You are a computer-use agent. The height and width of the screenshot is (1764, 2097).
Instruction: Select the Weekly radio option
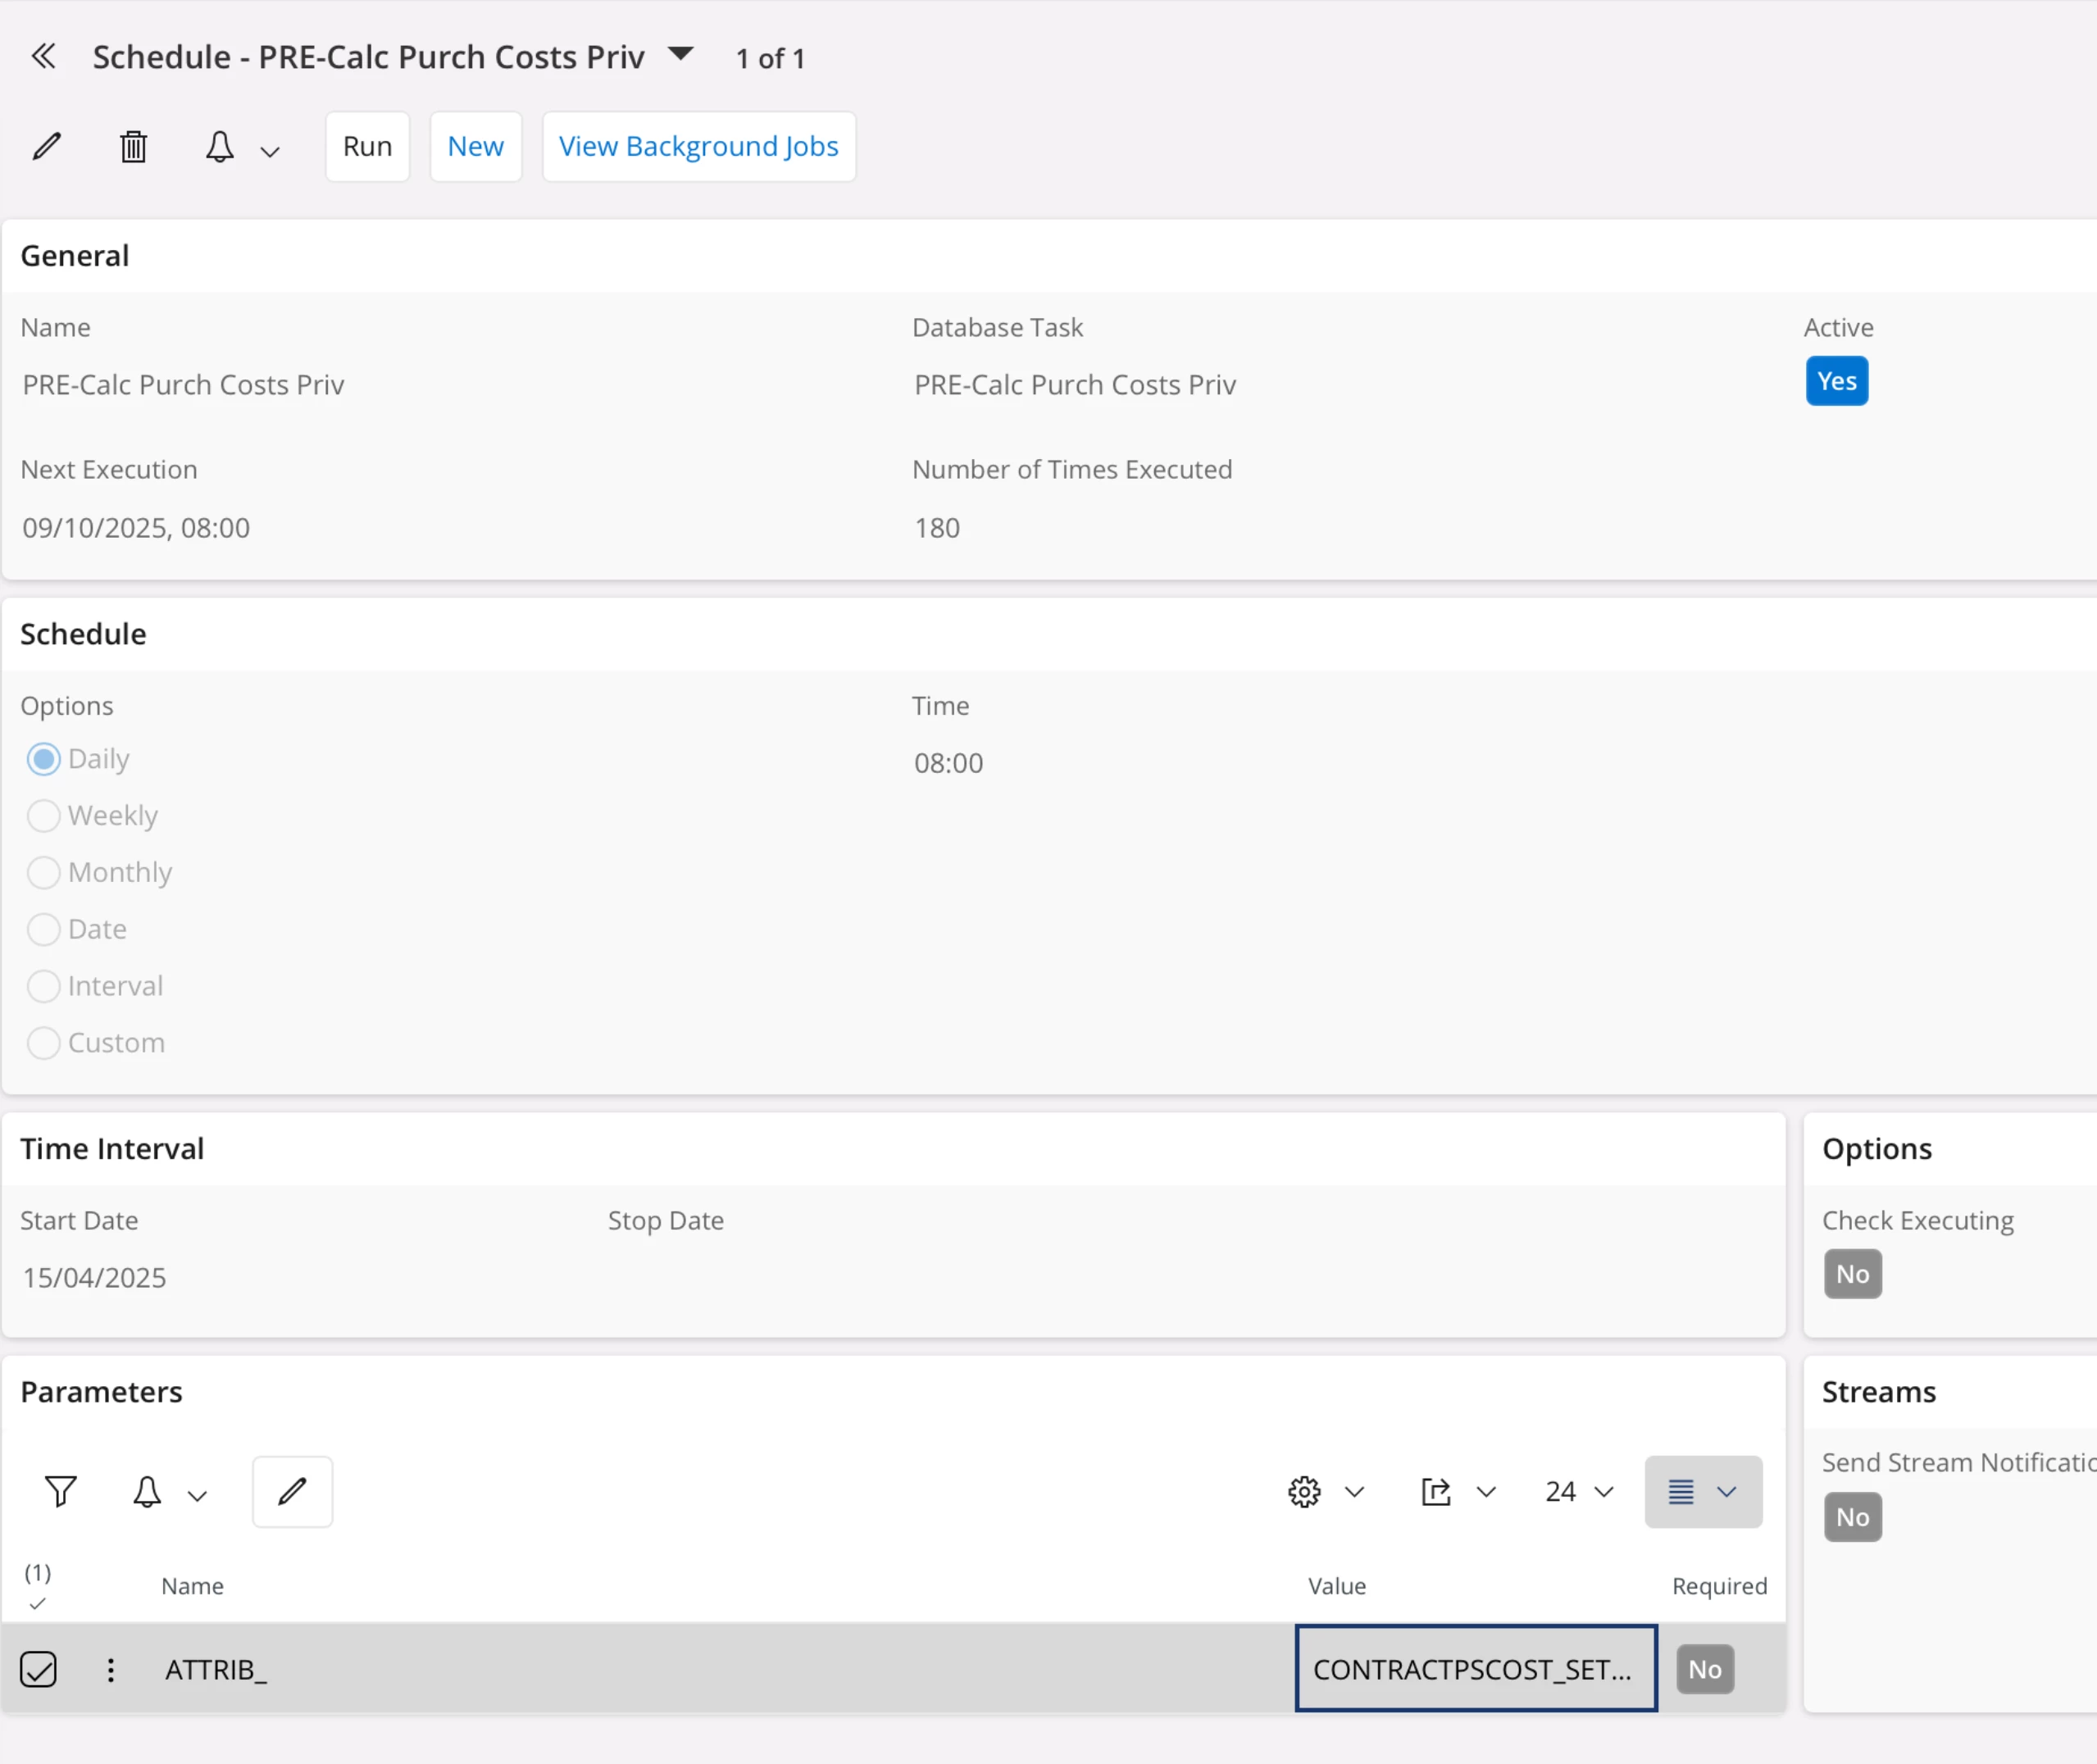click(44, 816)
